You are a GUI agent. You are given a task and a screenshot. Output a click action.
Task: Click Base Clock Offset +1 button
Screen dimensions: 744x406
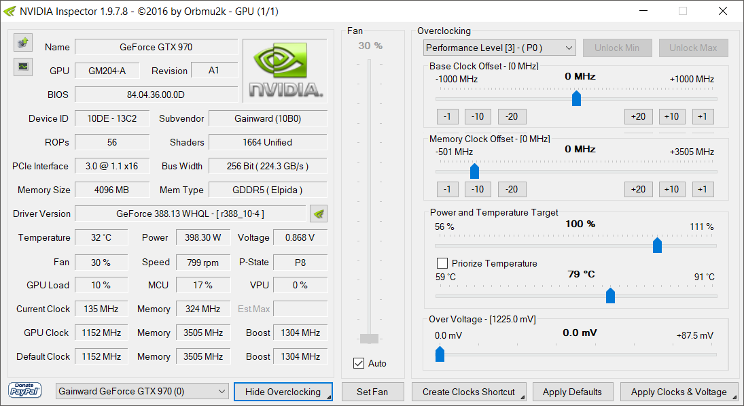(703, 116)
